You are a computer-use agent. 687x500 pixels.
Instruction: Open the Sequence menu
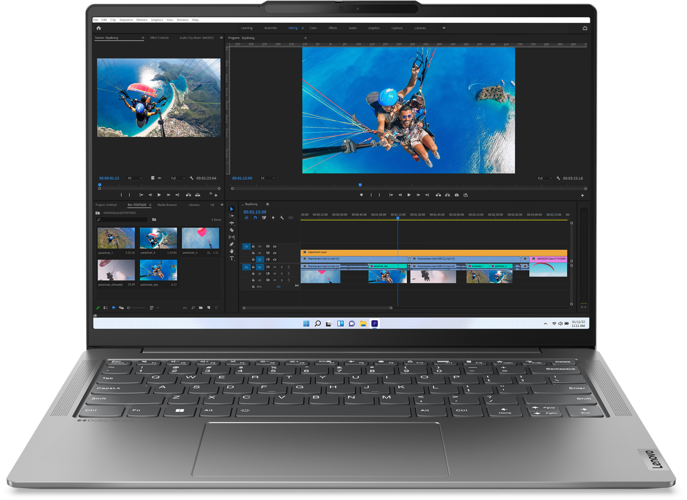[126, 20]
